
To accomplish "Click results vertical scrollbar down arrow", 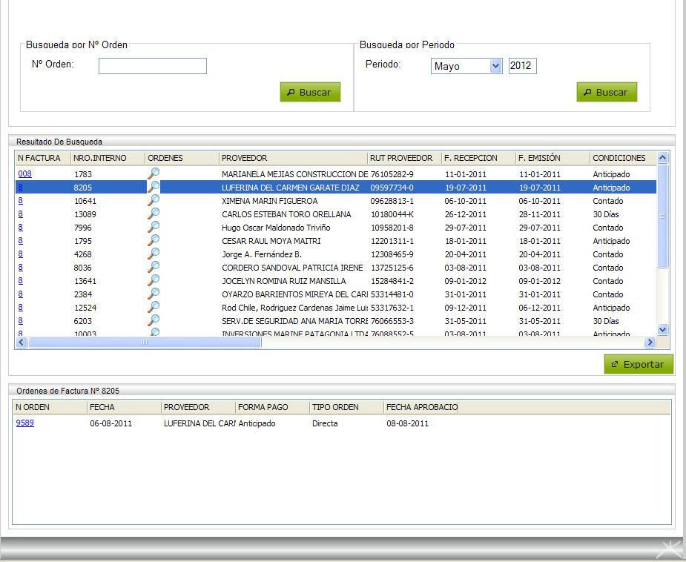I will click(x=662, y=330).
